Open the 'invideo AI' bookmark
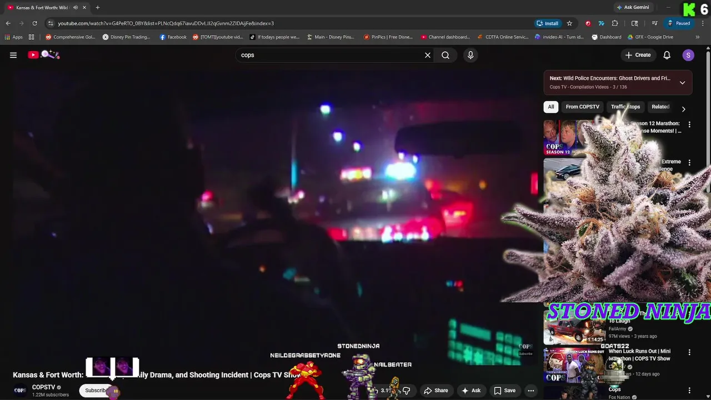Viewport: 711px width, 400px height. (559, 37)
